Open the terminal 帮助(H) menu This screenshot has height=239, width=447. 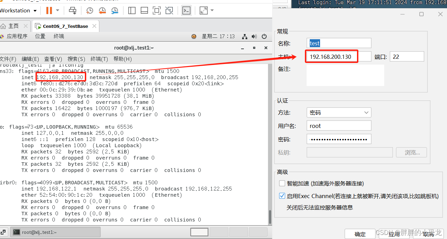click(122, 59)
